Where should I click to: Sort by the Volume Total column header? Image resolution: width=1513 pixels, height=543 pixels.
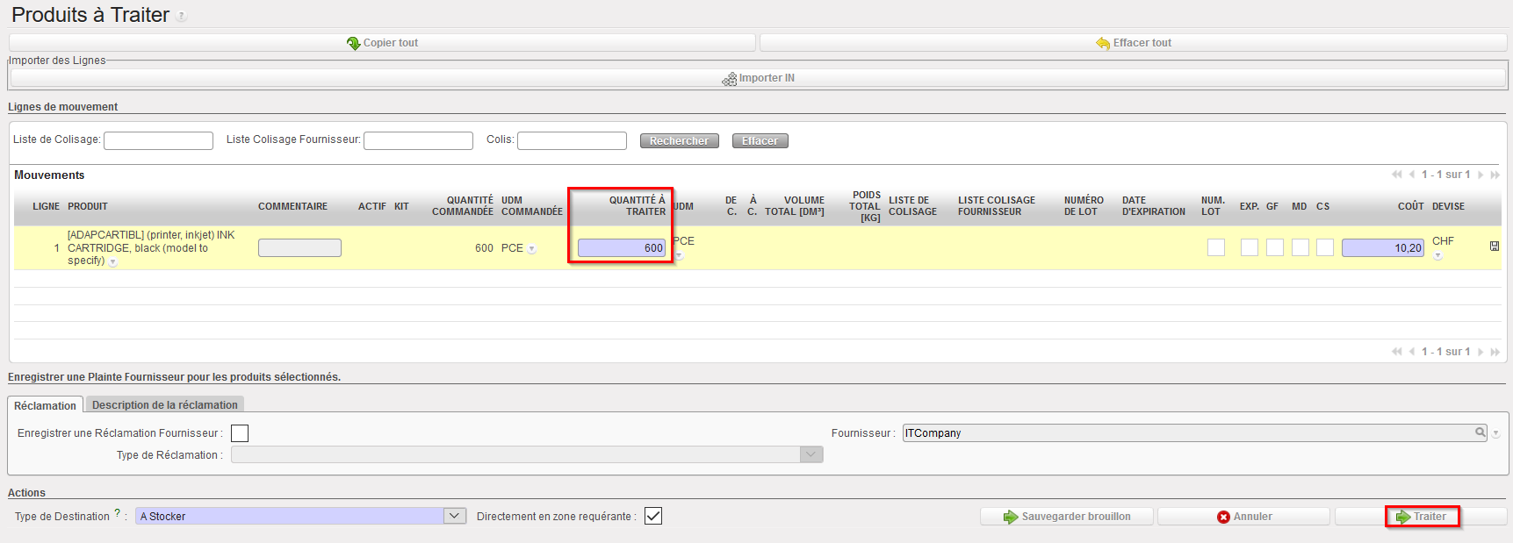[x=795, y=206]
